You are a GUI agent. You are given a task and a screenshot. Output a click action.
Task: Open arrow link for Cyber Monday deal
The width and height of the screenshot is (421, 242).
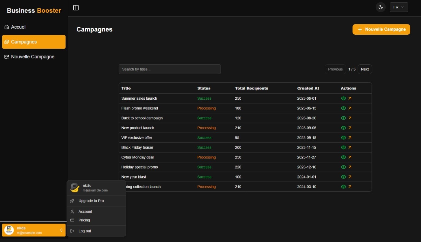point(350,157)
